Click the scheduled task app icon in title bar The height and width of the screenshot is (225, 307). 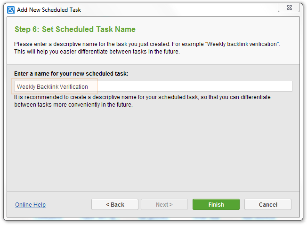pos(10,10)
